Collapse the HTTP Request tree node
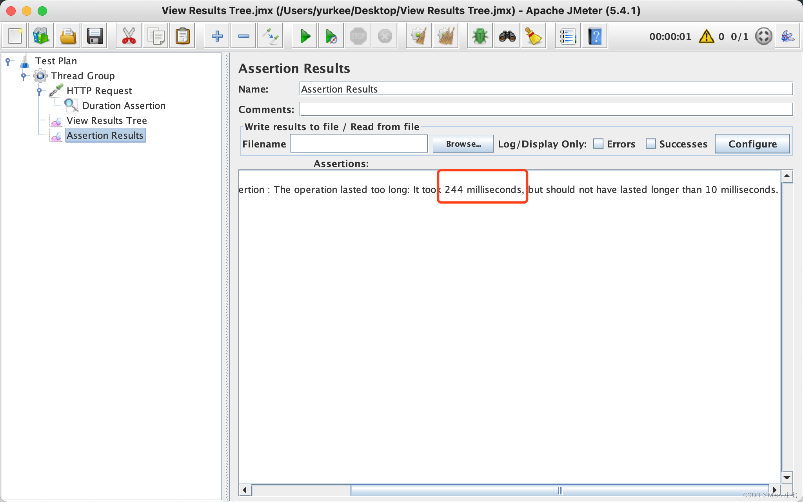 point(39,91)
